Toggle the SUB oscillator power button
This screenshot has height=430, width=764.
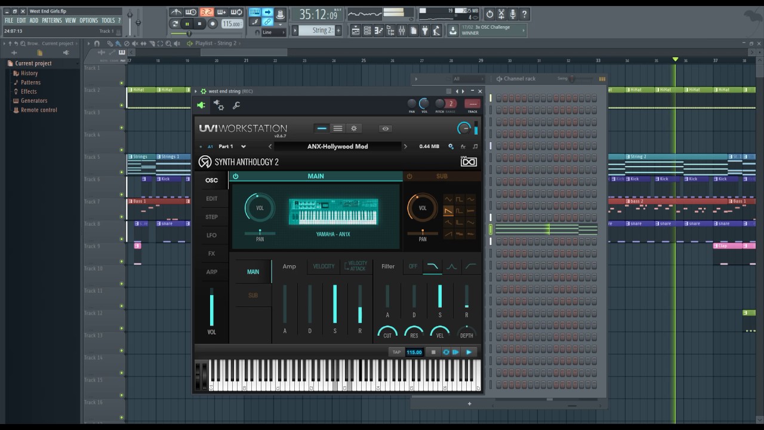click(409, 176)
